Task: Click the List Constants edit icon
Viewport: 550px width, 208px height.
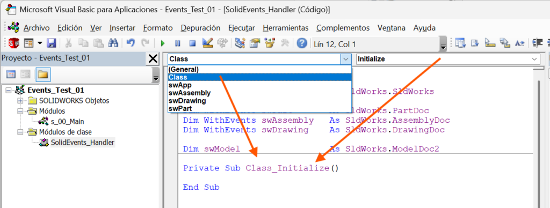Action: (475, 43)
